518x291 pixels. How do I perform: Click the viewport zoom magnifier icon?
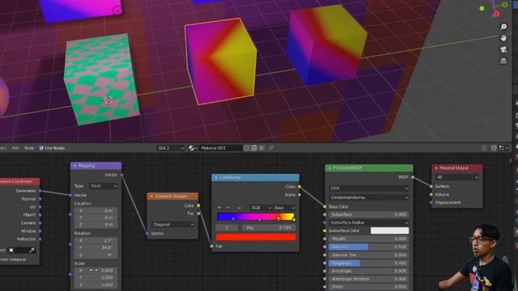503,27
